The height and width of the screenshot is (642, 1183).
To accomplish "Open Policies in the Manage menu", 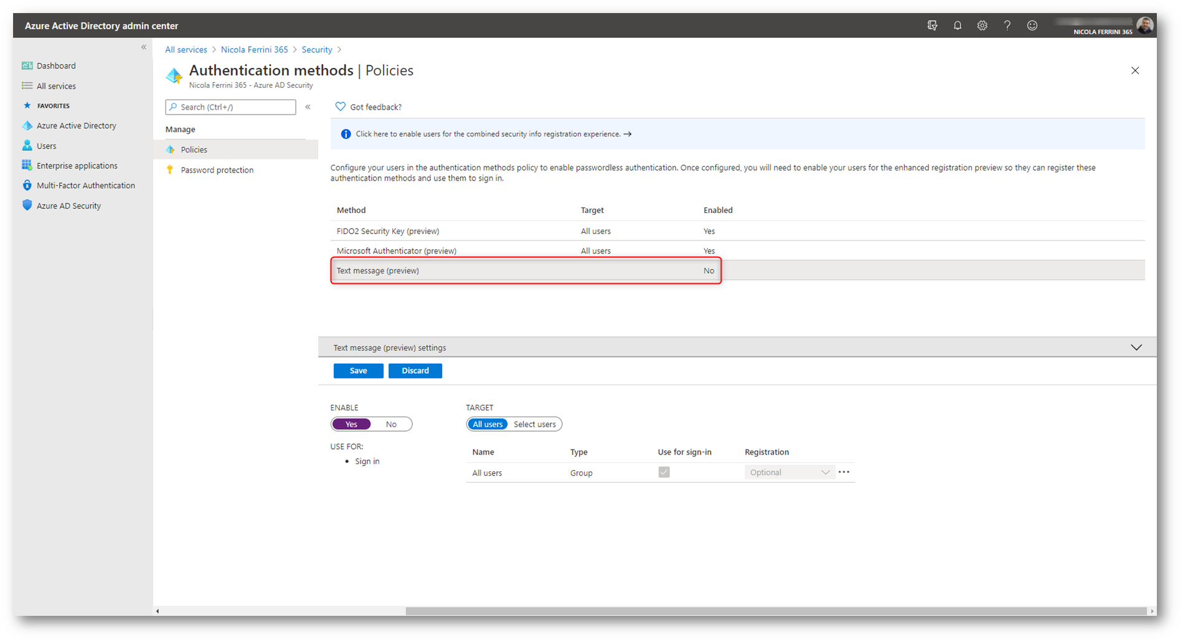I will (x=235, y=149).
